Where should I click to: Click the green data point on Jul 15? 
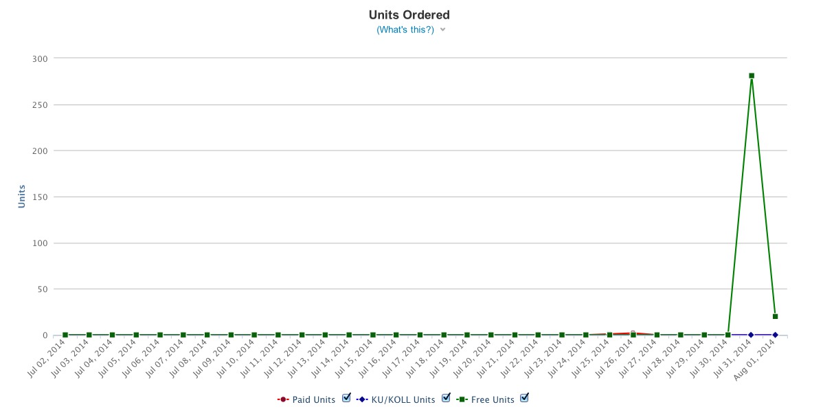[x=372, y=335]
